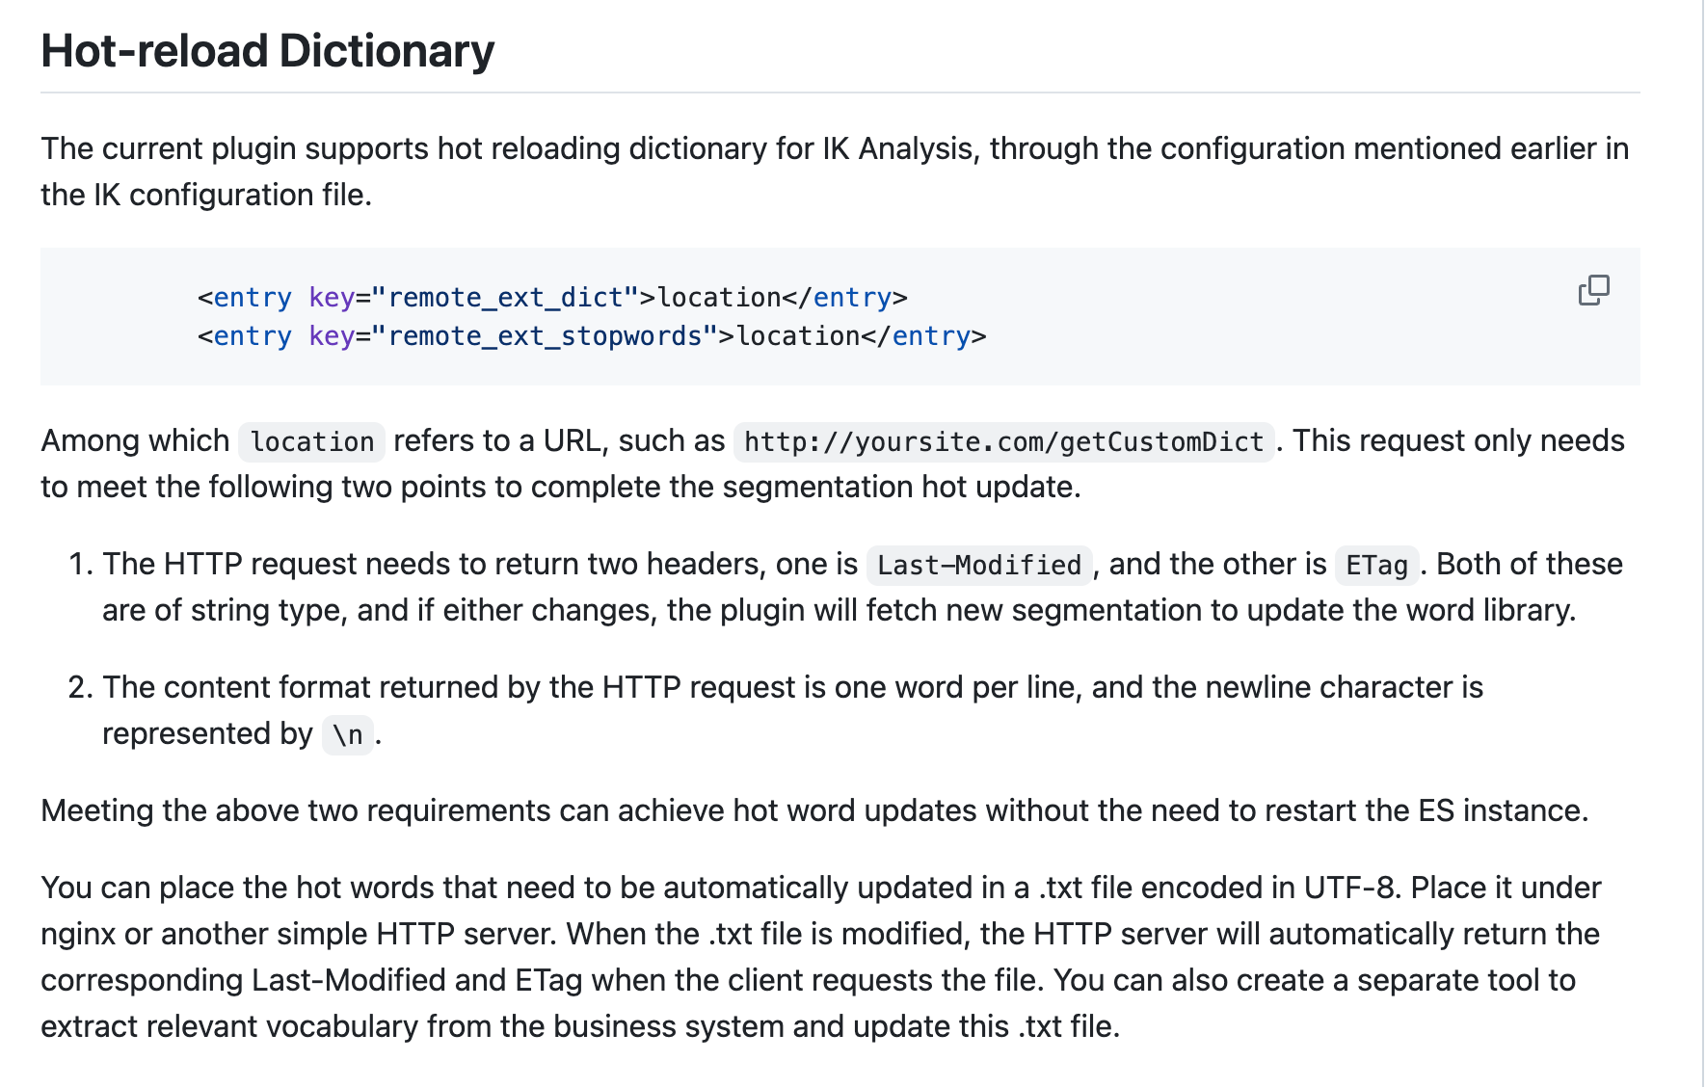Click the remote_ext_dict entry code line
Image resolution: width=1706 pixels, height=1087 pixels.
click(552, 298)
